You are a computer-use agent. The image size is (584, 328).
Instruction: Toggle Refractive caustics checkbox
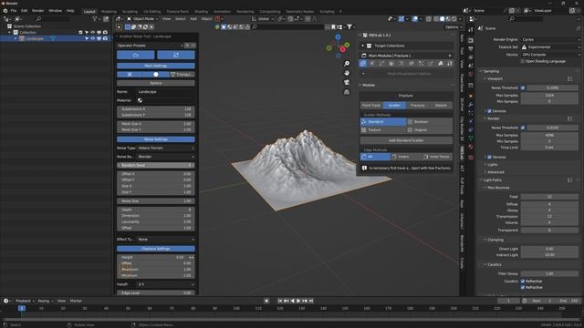click(523, 287)
